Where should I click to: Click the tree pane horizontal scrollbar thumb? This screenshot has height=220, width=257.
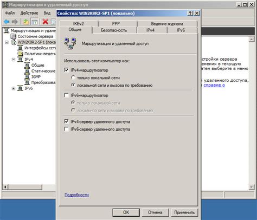(x=25, y=187)
